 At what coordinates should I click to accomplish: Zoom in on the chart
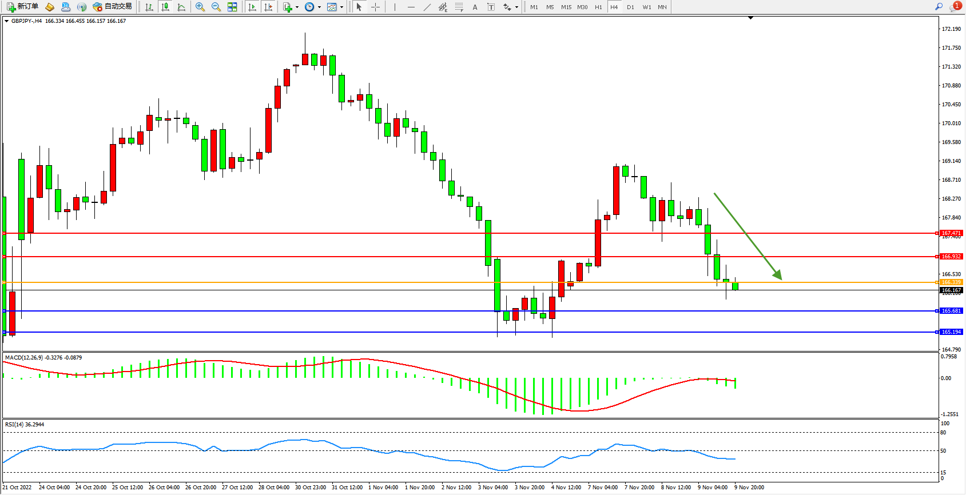point(200,7)
